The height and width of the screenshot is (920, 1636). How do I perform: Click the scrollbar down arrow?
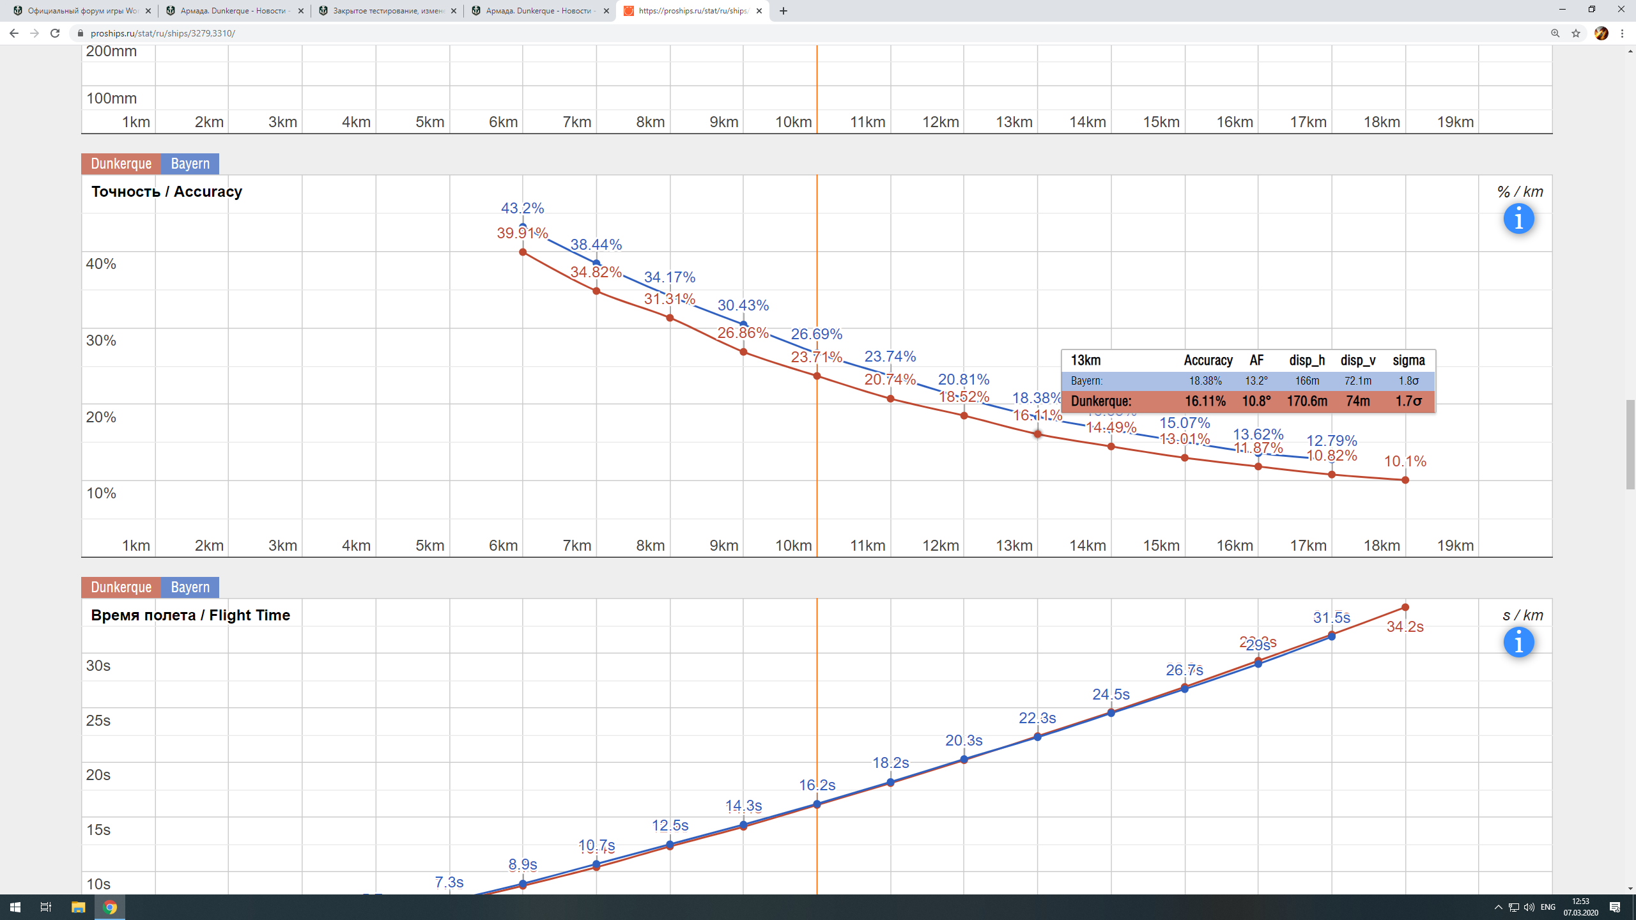coord(1630,889)
